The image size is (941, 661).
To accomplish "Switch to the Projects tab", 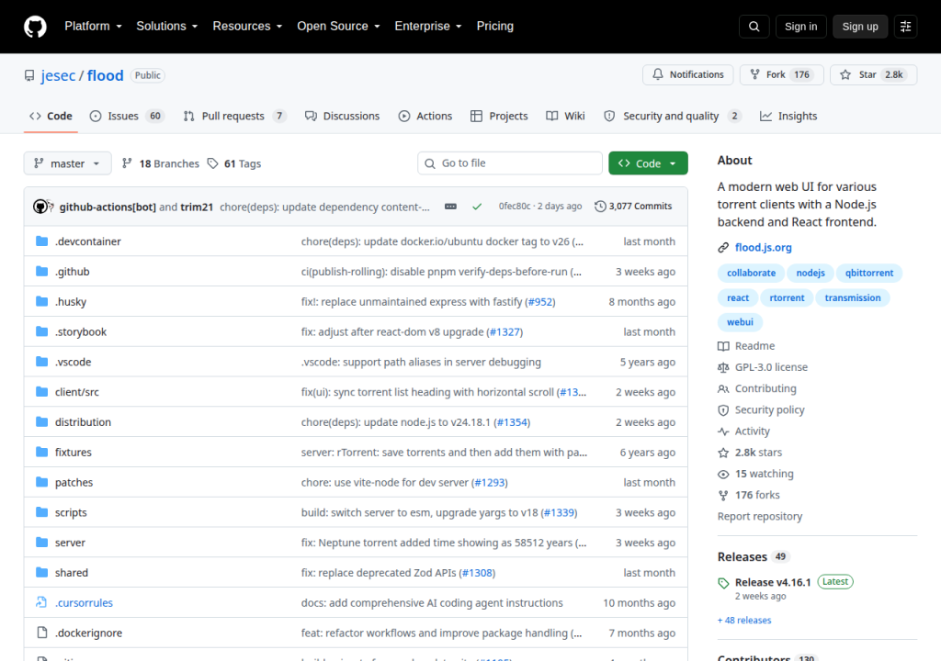I will [499, 116].
